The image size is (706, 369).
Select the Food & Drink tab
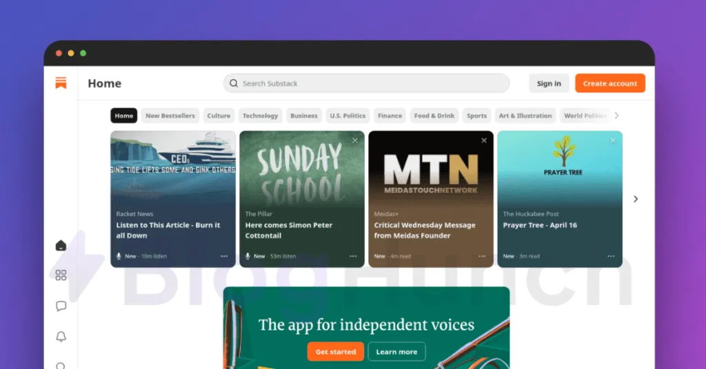coord(434,116)
